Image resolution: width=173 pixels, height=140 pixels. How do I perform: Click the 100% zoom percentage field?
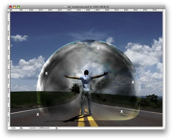click(14, 128)
